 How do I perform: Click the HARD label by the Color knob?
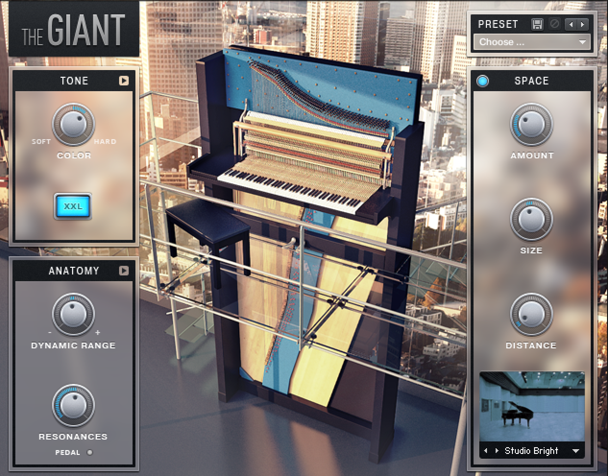coord(105,142)
